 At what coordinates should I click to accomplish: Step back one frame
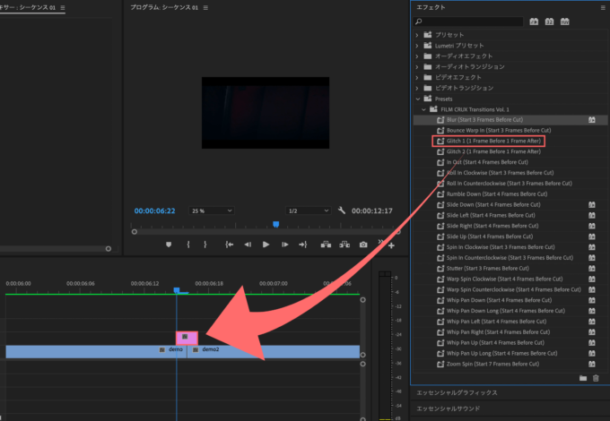pyautogui.click(x=248, y=245)
